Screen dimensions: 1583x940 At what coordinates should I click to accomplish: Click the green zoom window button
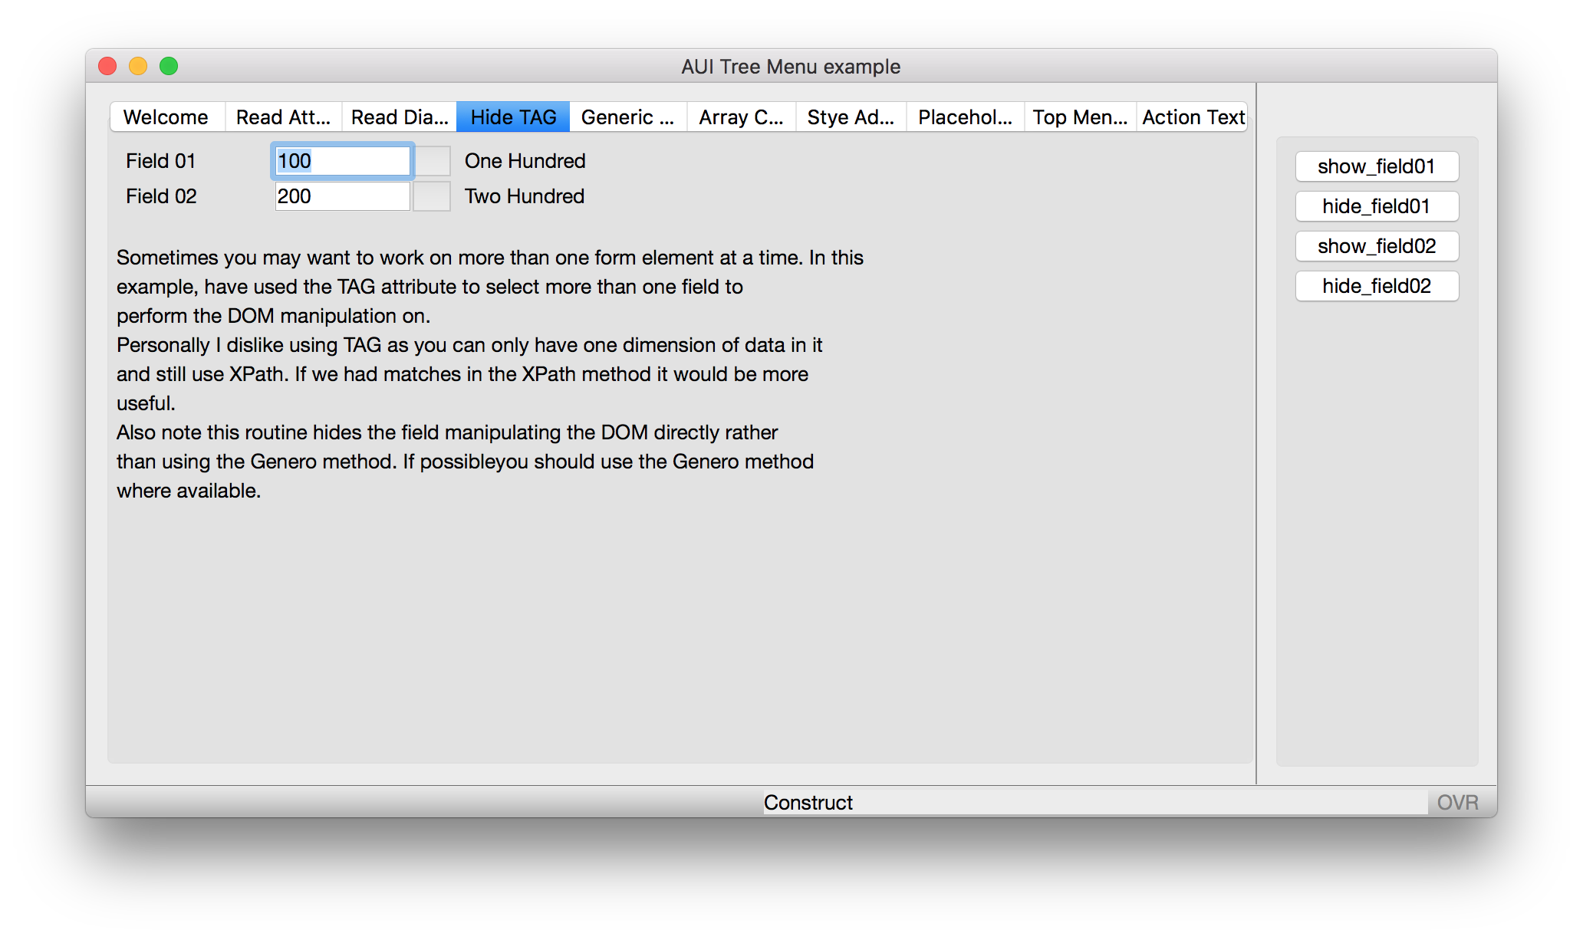point(169,67)
